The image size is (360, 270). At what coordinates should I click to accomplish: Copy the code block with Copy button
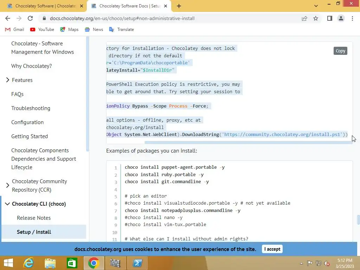(x=340, y=51)
